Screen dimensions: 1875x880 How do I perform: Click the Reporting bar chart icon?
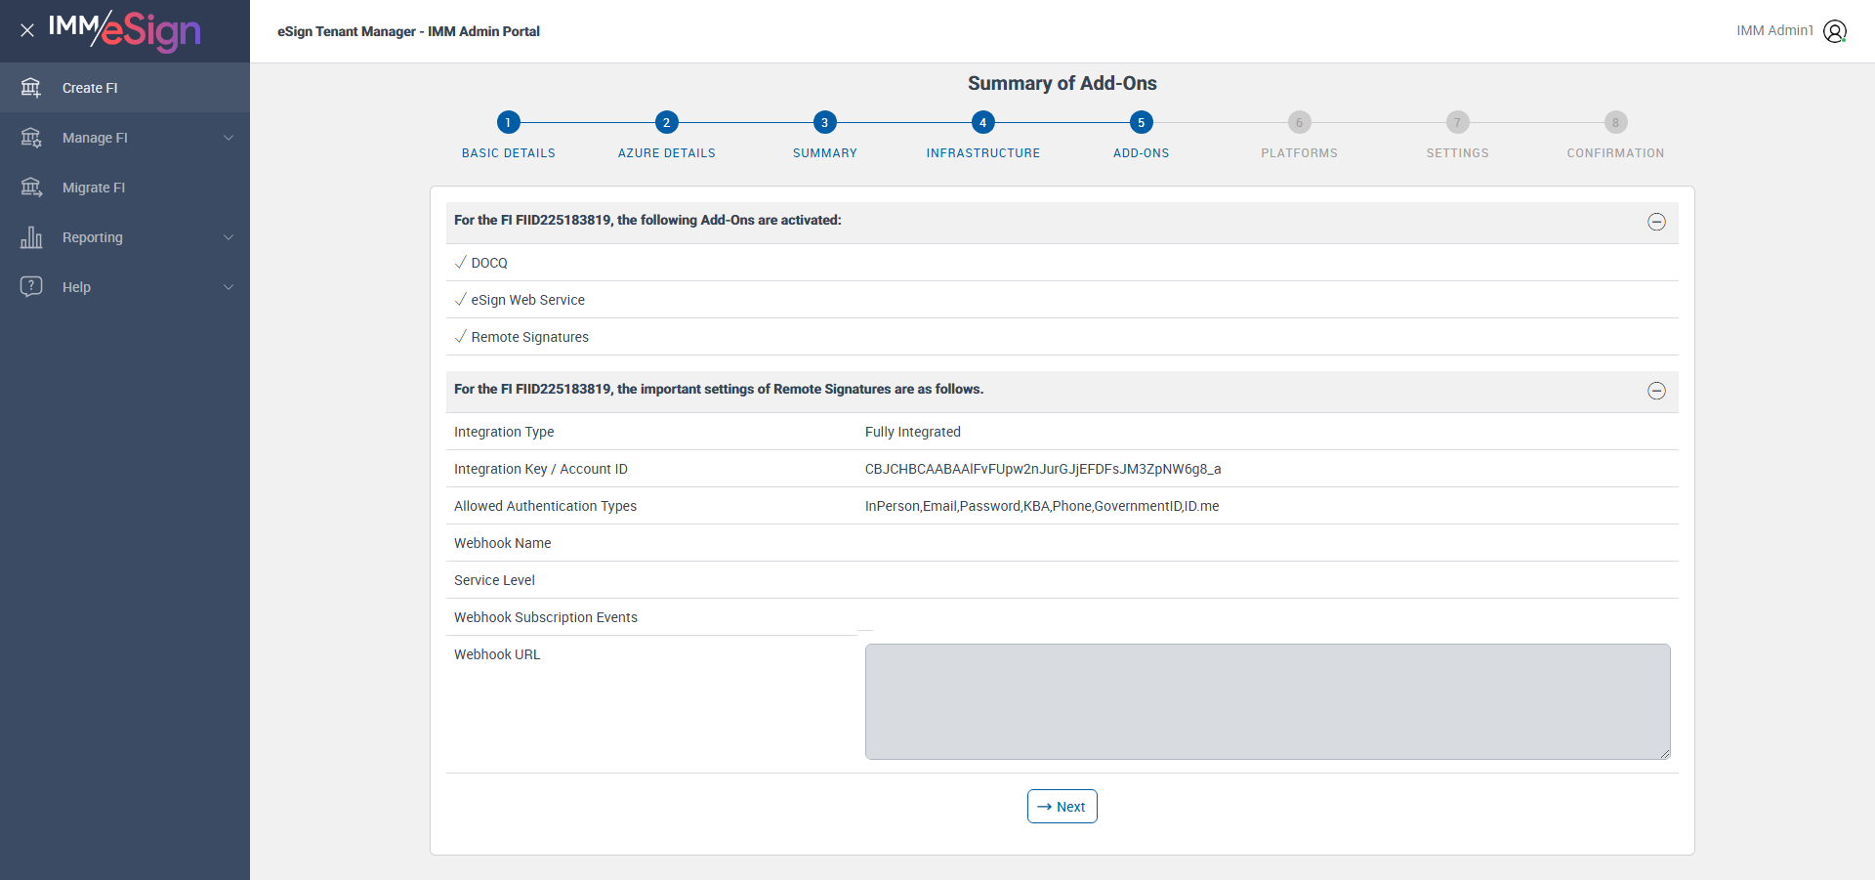(x=31, y=237)
